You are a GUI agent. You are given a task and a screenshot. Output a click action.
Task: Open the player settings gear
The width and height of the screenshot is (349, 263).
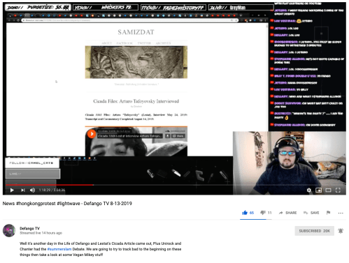coord(309,190)
